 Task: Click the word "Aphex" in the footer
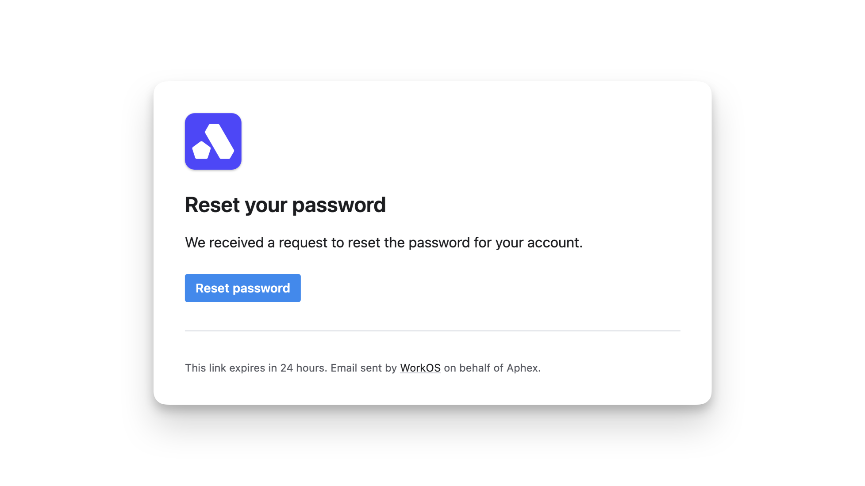[522, 368]
